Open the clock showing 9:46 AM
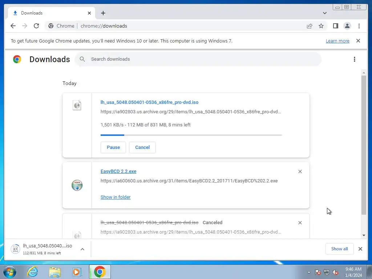This screenshot has height=279, width=372. point(353,272)
